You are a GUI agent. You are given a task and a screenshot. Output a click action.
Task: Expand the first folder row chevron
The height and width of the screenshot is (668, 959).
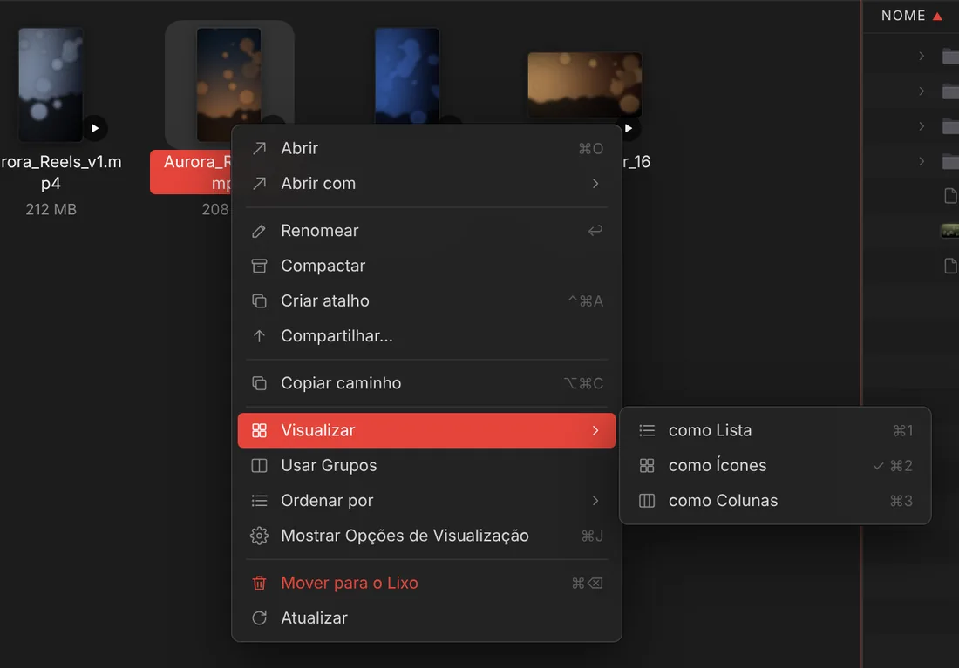922,57
